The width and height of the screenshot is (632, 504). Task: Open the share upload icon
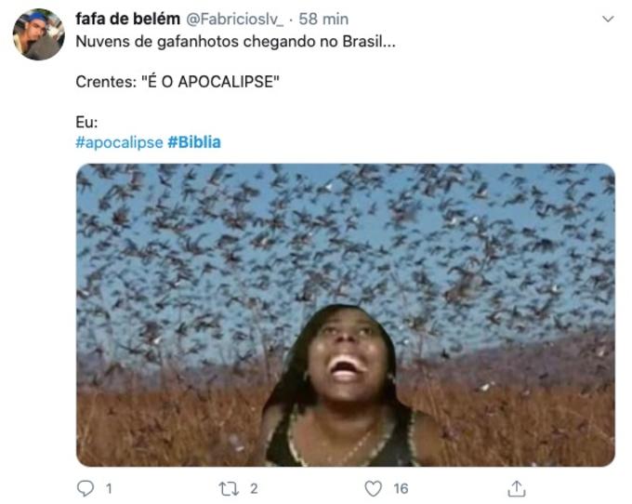[517, 488]
